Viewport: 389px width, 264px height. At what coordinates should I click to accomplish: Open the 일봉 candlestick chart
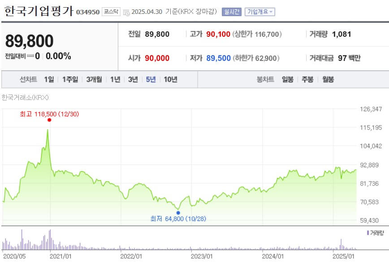(x=287, y=79)
